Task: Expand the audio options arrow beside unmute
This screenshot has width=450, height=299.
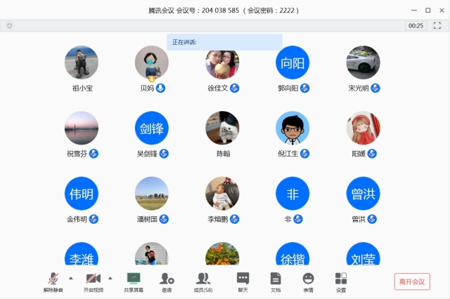Action: point(70,278)
